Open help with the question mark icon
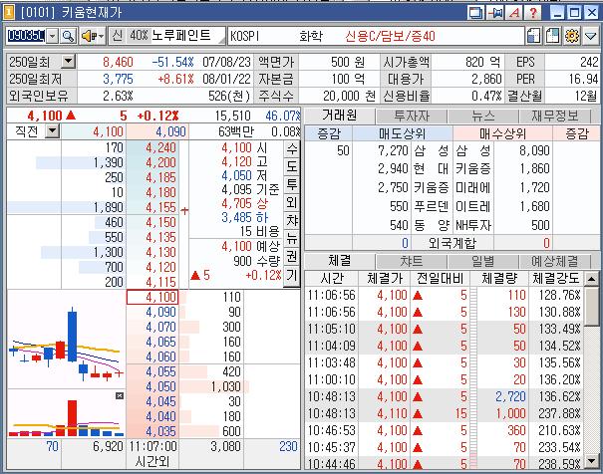Viewport: 603px width, 474px height. 532,13
